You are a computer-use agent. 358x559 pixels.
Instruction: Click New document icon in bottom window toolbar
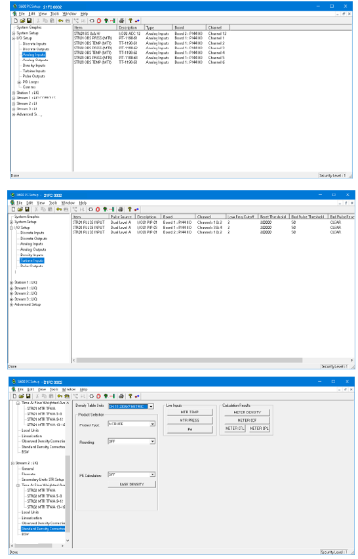[x=14, y=396]
